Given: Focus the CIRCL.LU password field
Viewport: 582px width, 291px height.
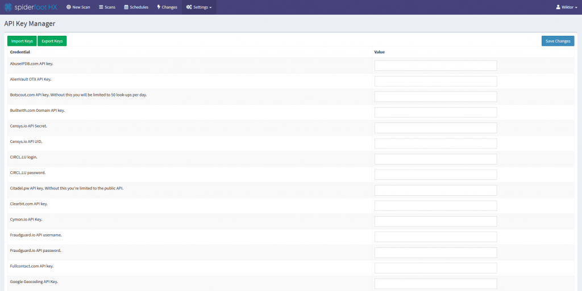Looking at the screenshot, I should pyautogui.click(x=435, y=174).
